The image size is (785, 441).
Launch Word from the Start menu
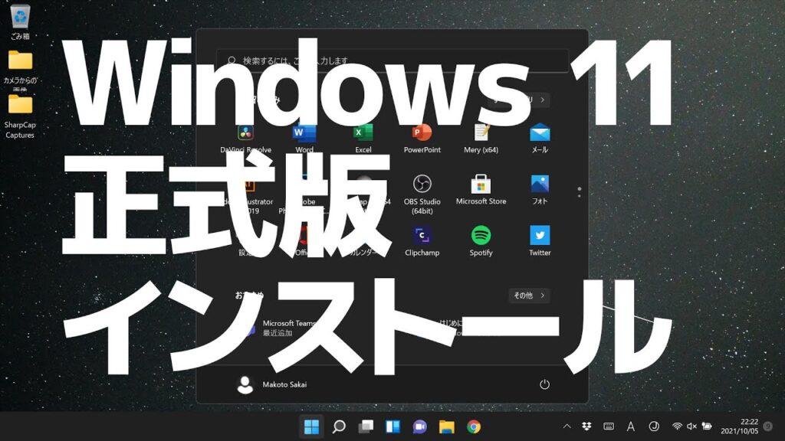tap(304, 139)
